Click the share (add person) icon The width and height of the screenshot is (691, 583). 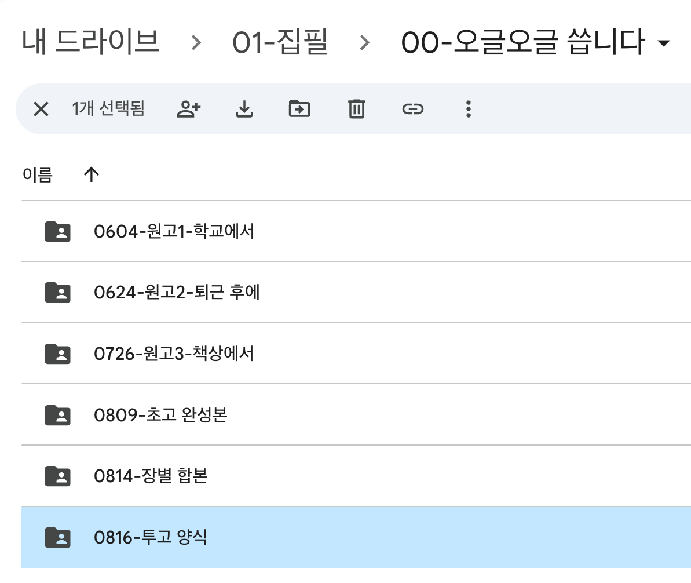pyautogui.click(x=189, y=109)
